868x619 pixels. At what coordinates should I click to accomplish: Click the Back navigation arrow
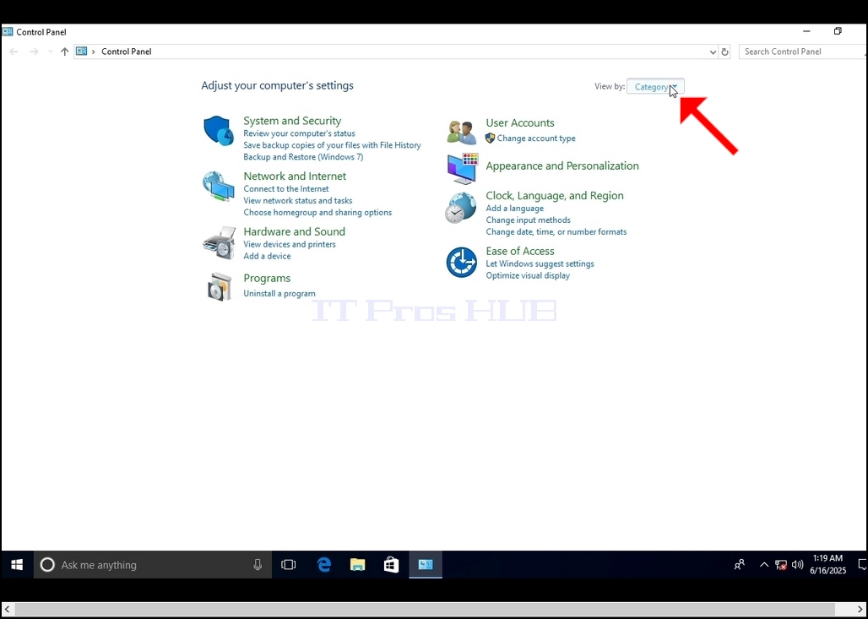[14, 52]
